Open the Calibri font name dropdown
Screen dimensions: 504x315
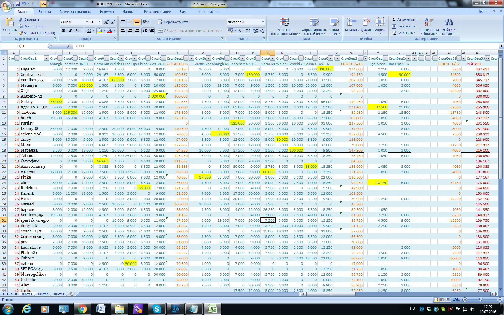click(x=87, y=22)
